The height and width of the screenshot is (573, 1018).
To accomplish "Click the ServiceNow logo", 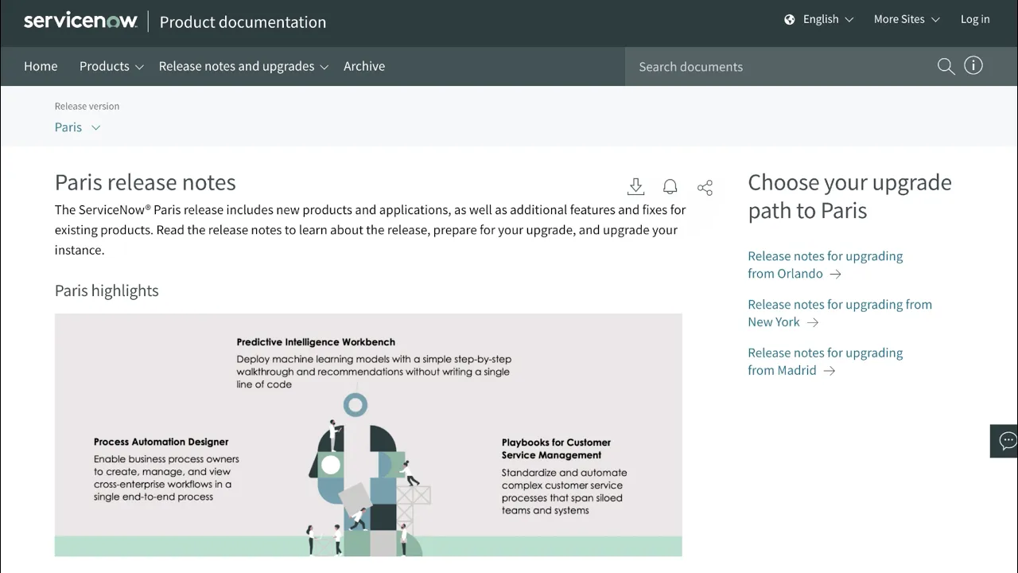I will pos(80,20).
